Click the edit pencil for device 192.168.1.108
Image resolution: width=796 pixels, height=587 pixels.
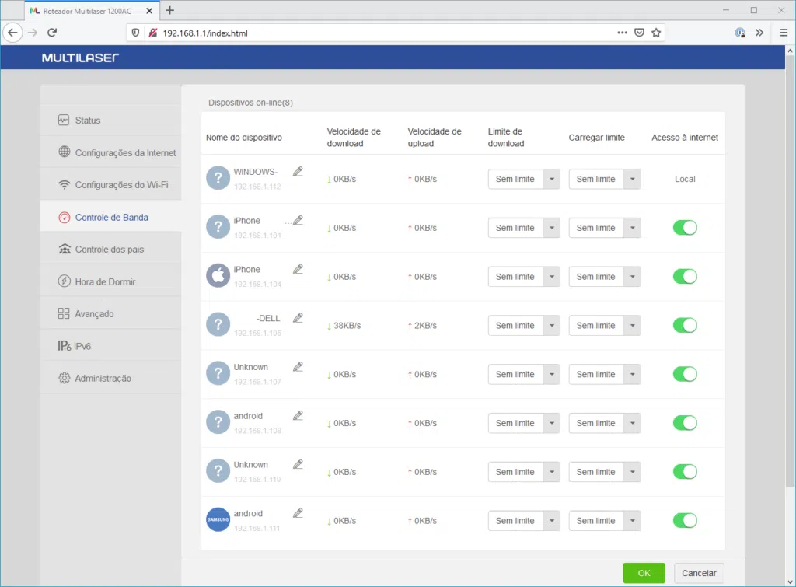298,416
